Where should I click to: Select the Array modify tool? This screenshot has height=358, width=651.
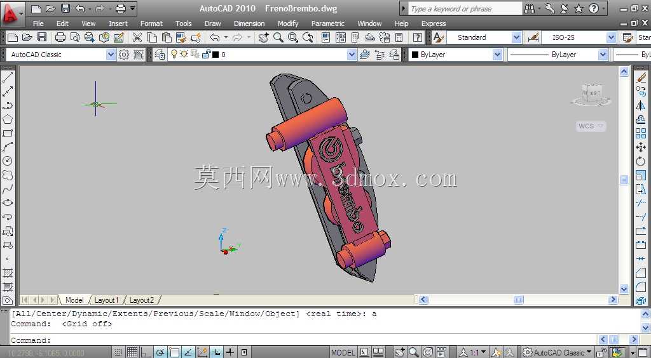coord(641,133)
